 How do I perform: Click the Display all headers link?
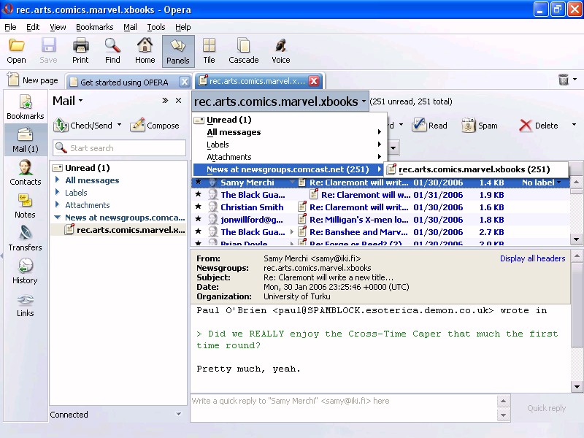click(x=532, y=258)
